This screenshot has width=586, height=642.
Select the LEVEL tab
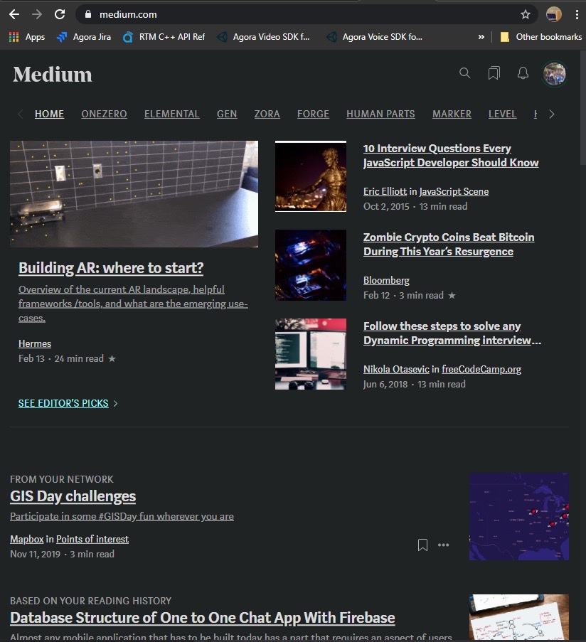pos(502,114)
